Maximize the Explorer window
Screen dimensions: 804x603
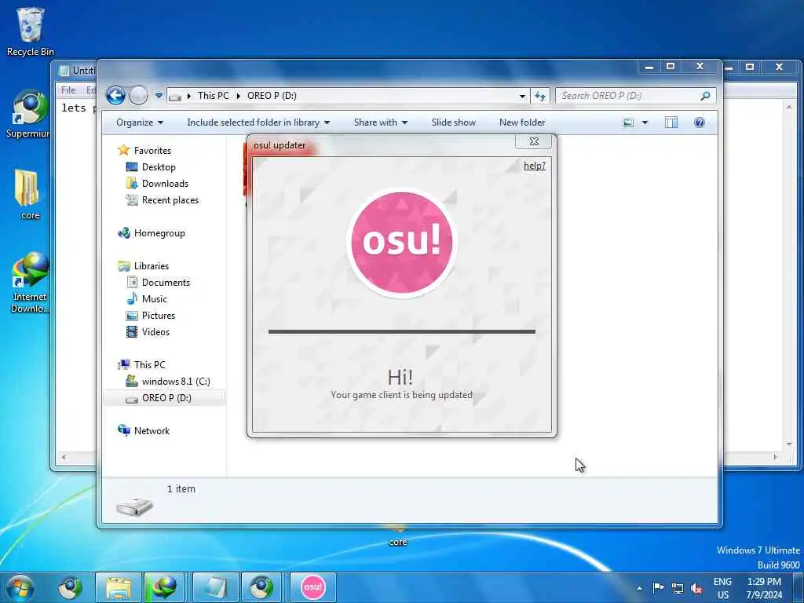click(x=671, y=67)
